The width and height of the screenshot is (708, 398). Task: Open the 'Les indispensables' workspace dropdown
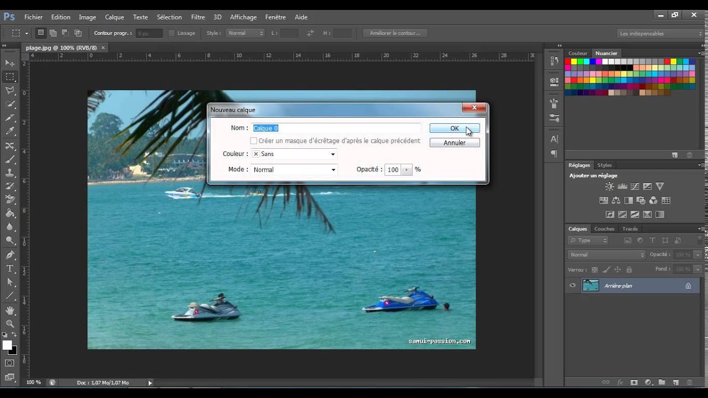tap(660, 34)
